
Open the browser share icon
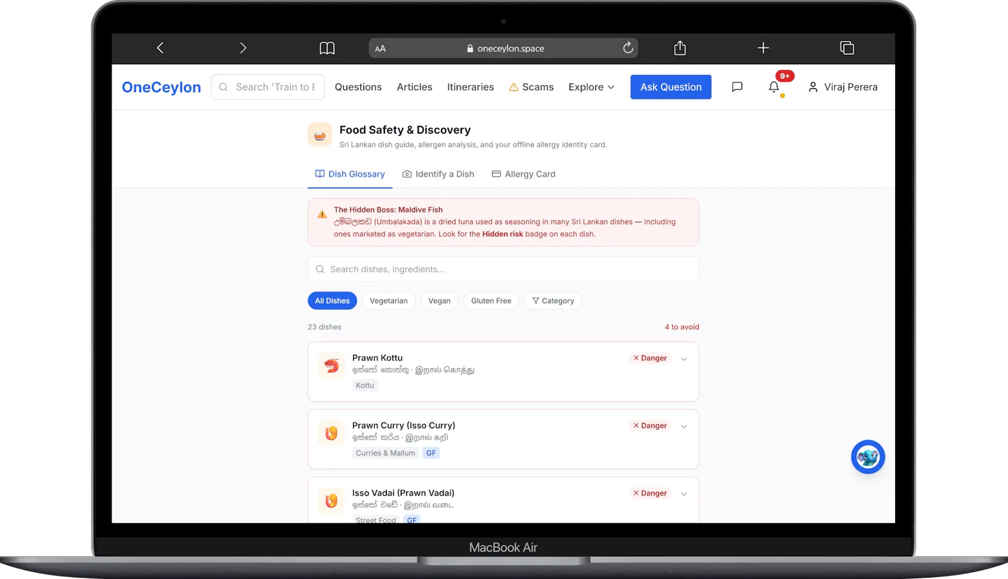[x=680, y=48]
